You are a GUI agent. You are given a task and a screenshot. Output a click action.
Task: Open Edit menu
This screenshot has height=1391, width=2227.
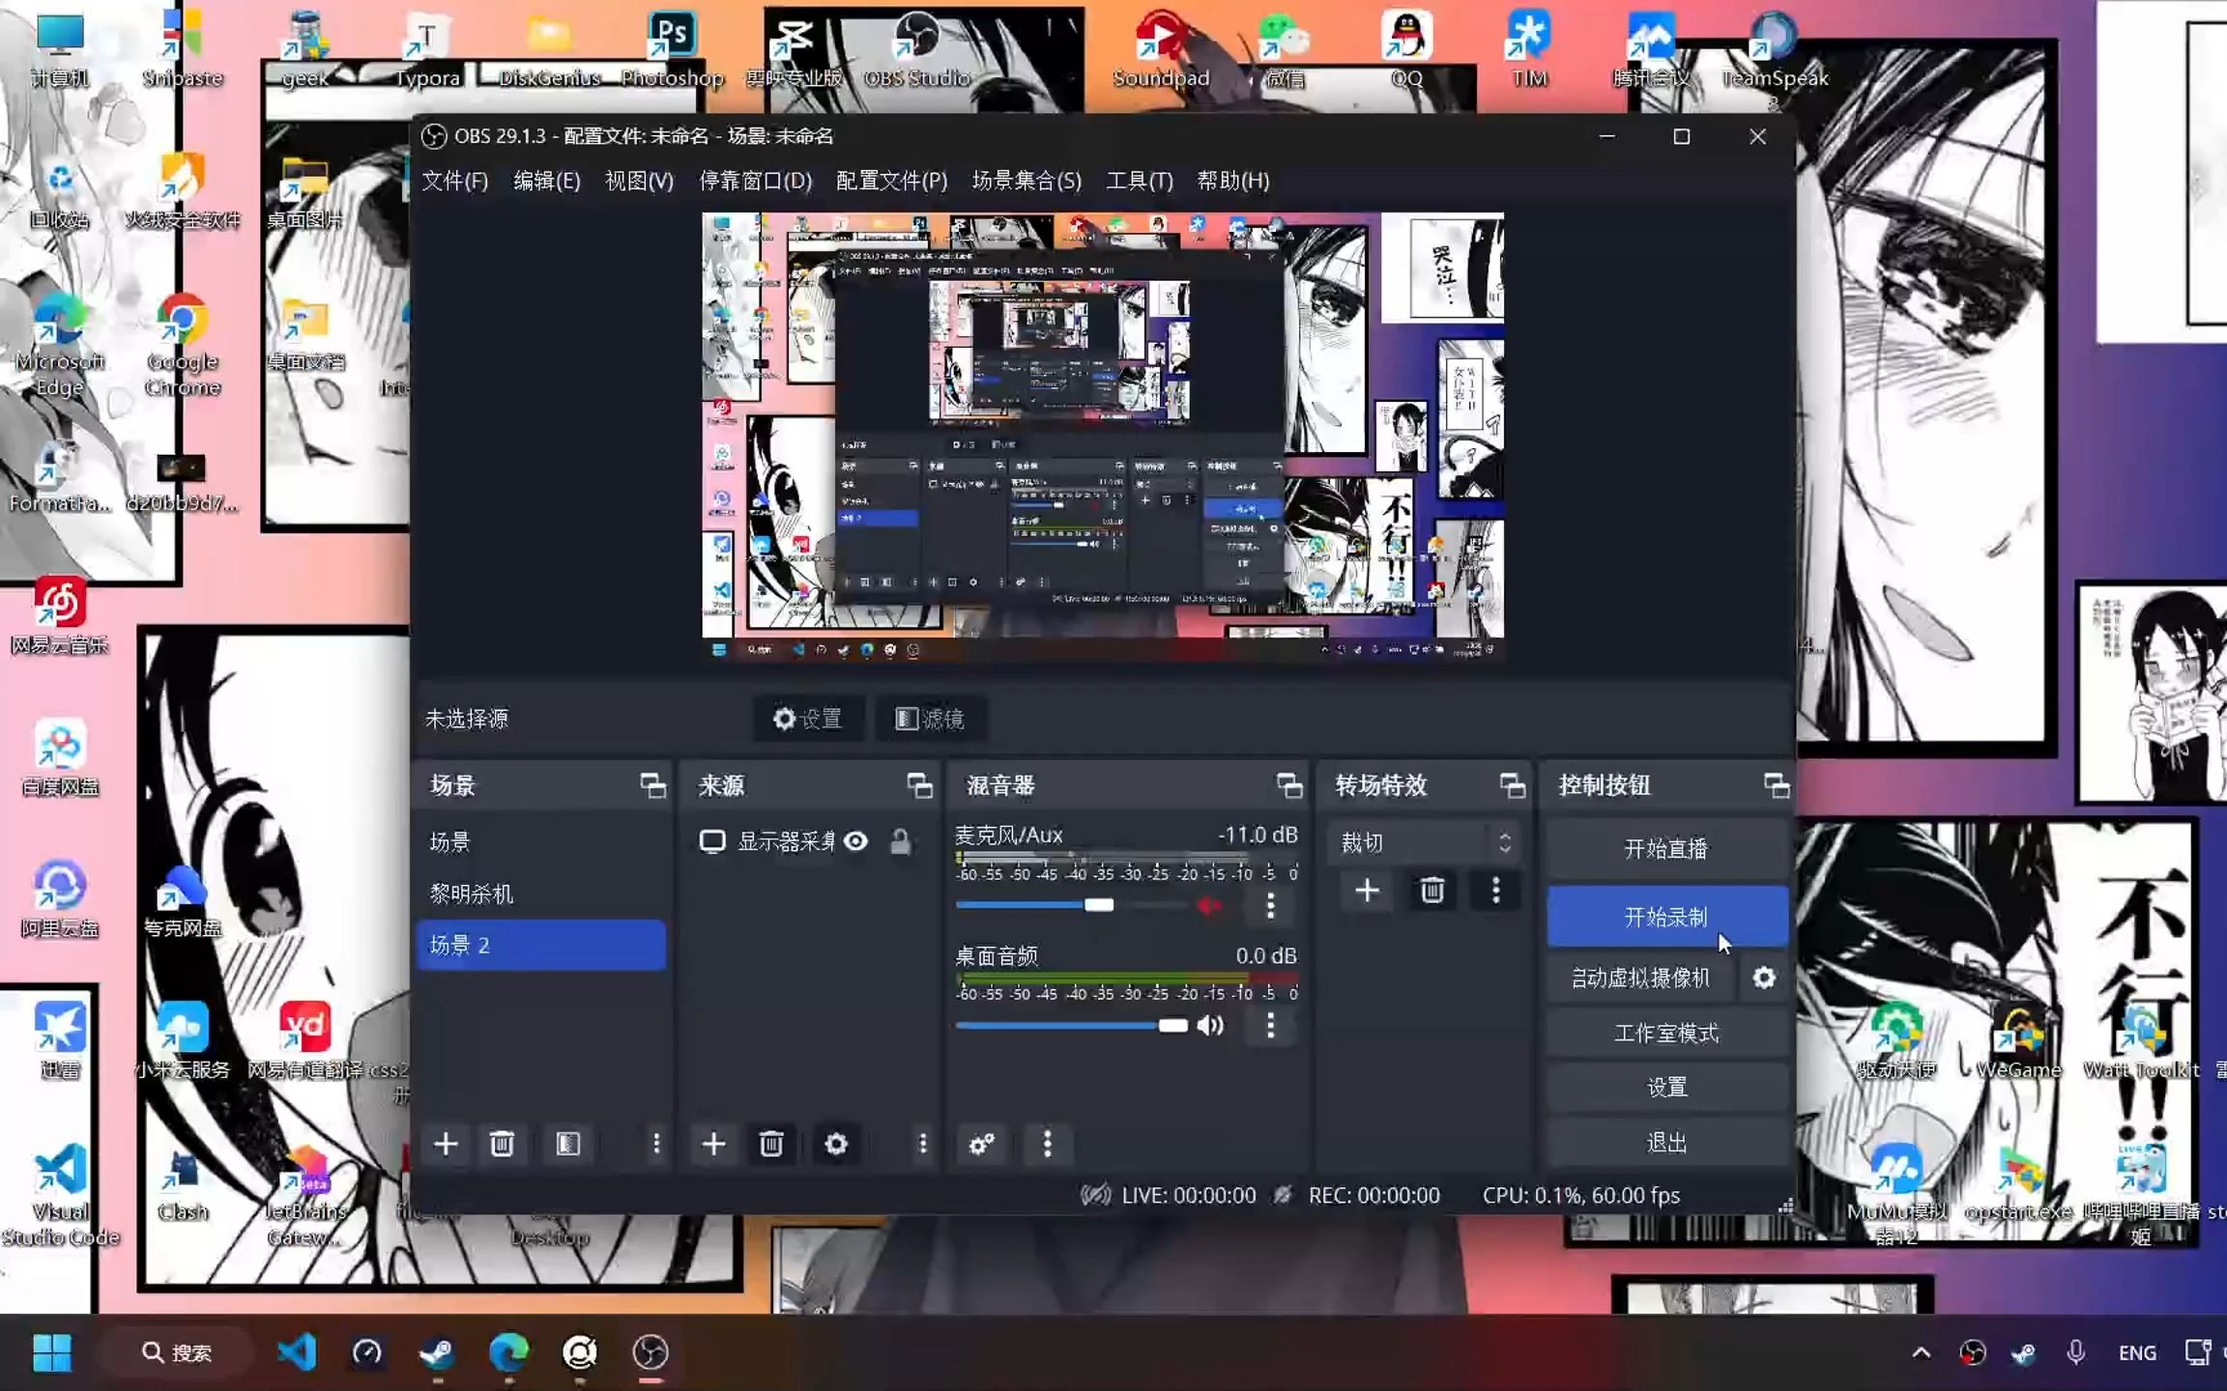click(546, 181)
